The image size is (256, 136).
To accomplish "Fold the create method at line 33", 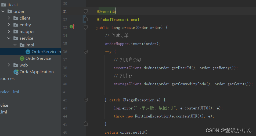I will (x=85, y=27).
